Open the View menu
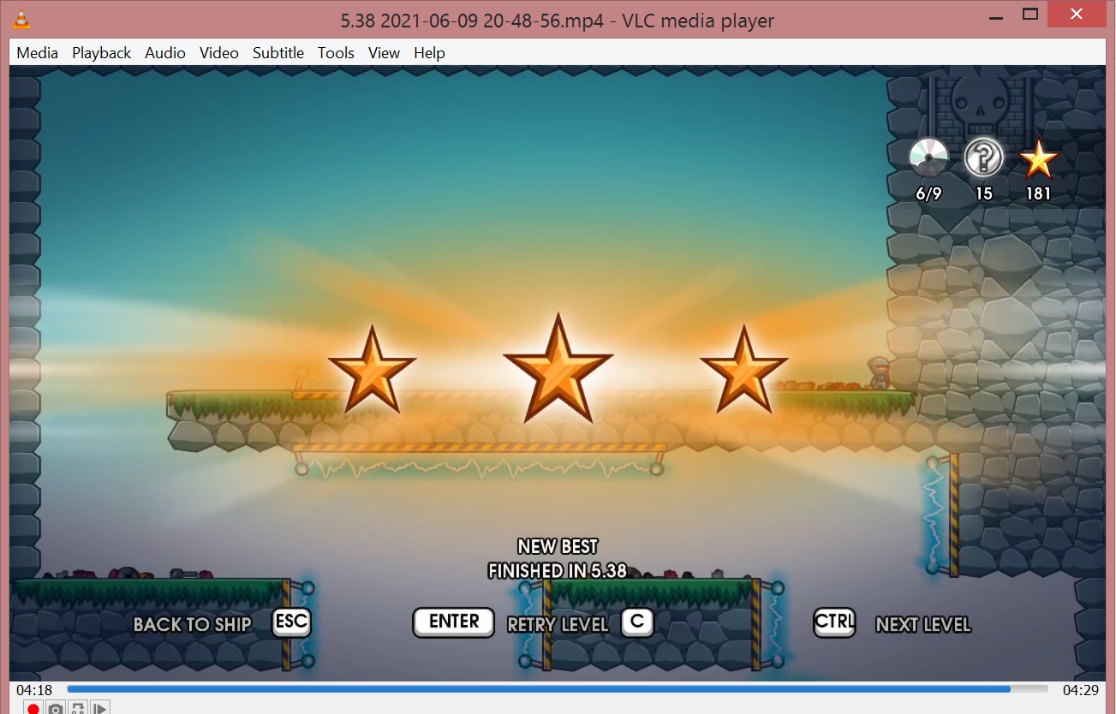Screen dimensions: 1116x714 pos(384,53)
